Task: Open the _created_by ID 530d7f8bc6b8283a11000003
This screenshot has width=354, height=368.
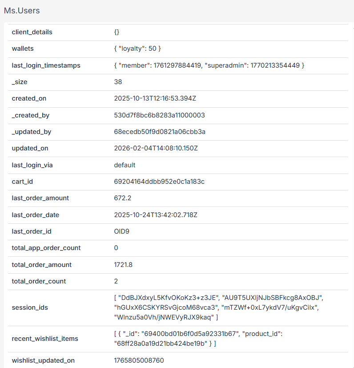Action: coord(159,115)
